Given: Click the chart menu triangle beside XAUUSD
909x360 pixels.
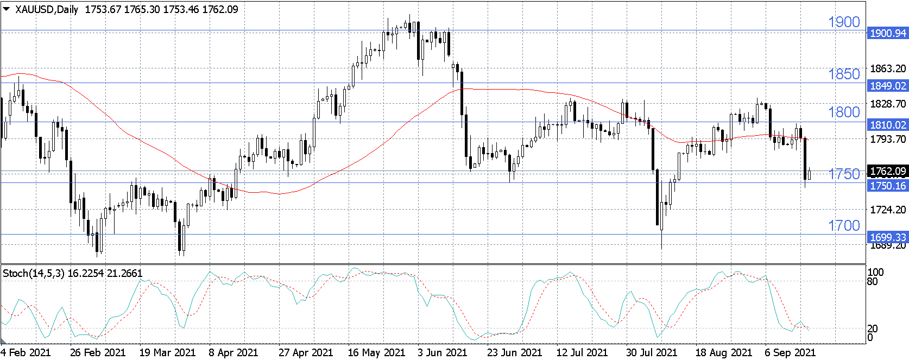Looking at the screenshot, I should [x=7, y=9].
